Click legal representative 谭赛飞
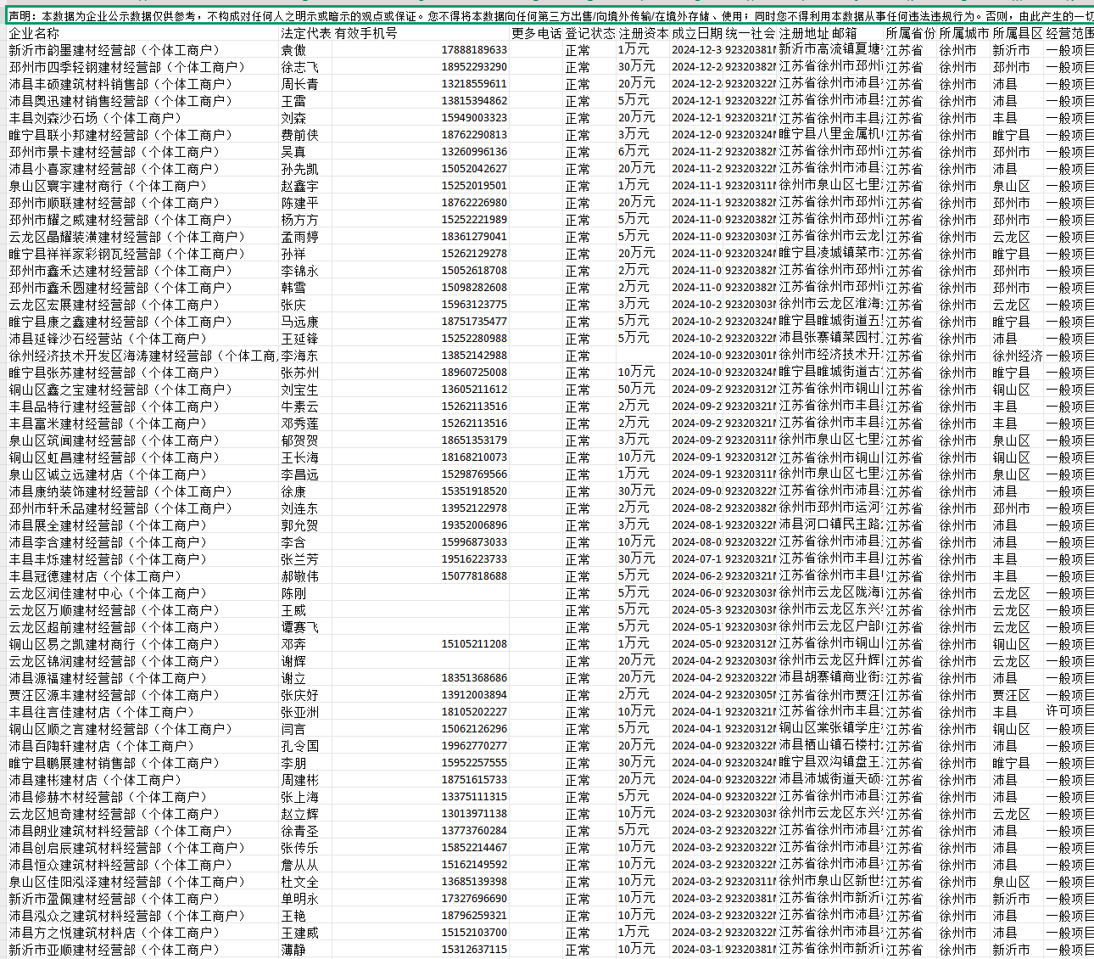The height and width of the screenshot is (959, 1094). coord(299,627)
